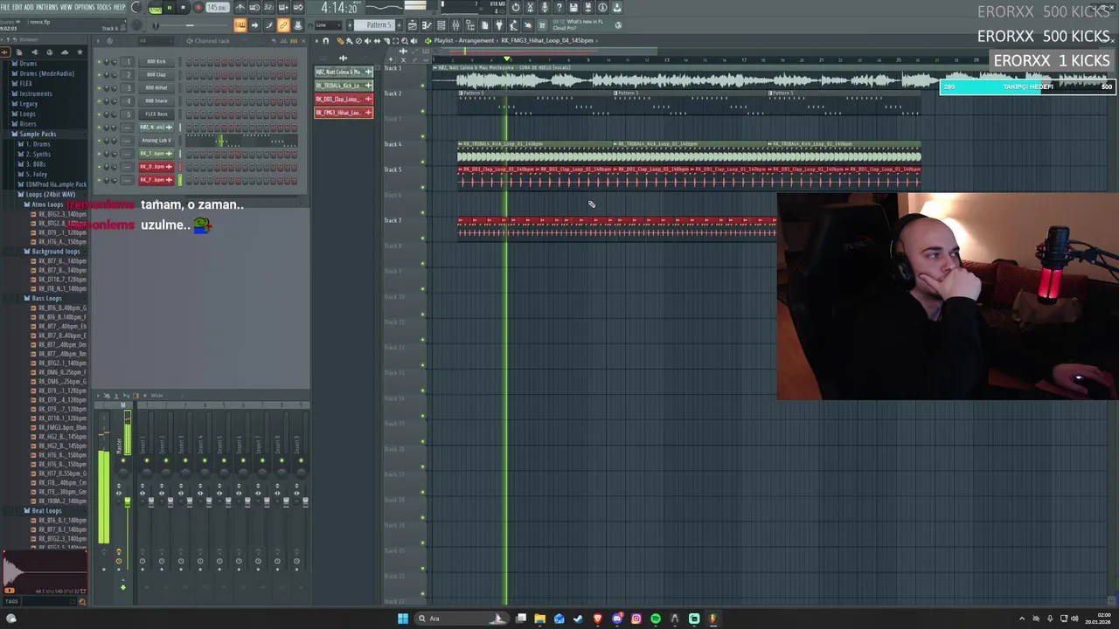Mute the 808 Clap channel green LED
Viewport: 1119px width, 629px height.
tap(99, 74)
